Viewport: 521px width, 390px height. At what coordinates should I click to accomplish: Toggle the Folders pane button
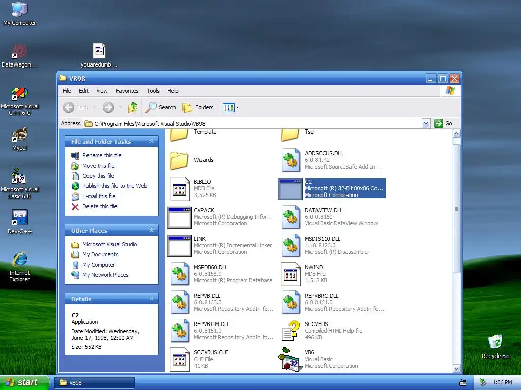[198, 107]
